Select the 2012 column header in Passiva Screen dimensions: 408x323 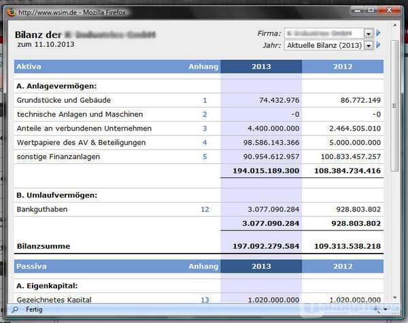click(x=343, y=267)
